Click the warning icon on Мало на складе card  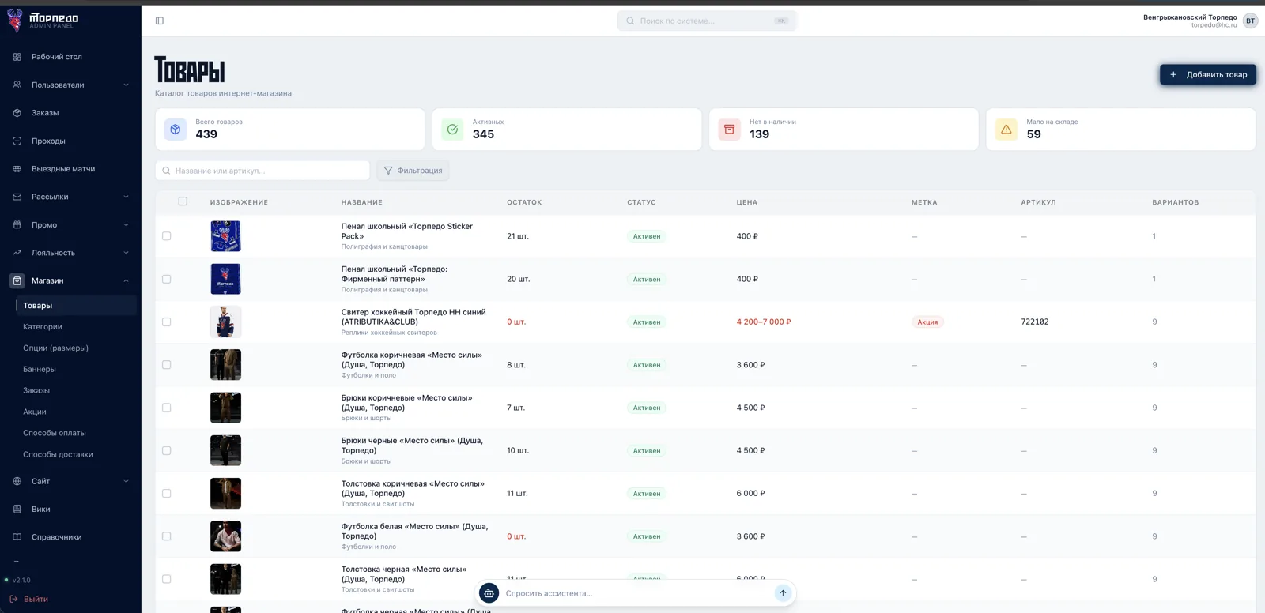click(1006, 129)
